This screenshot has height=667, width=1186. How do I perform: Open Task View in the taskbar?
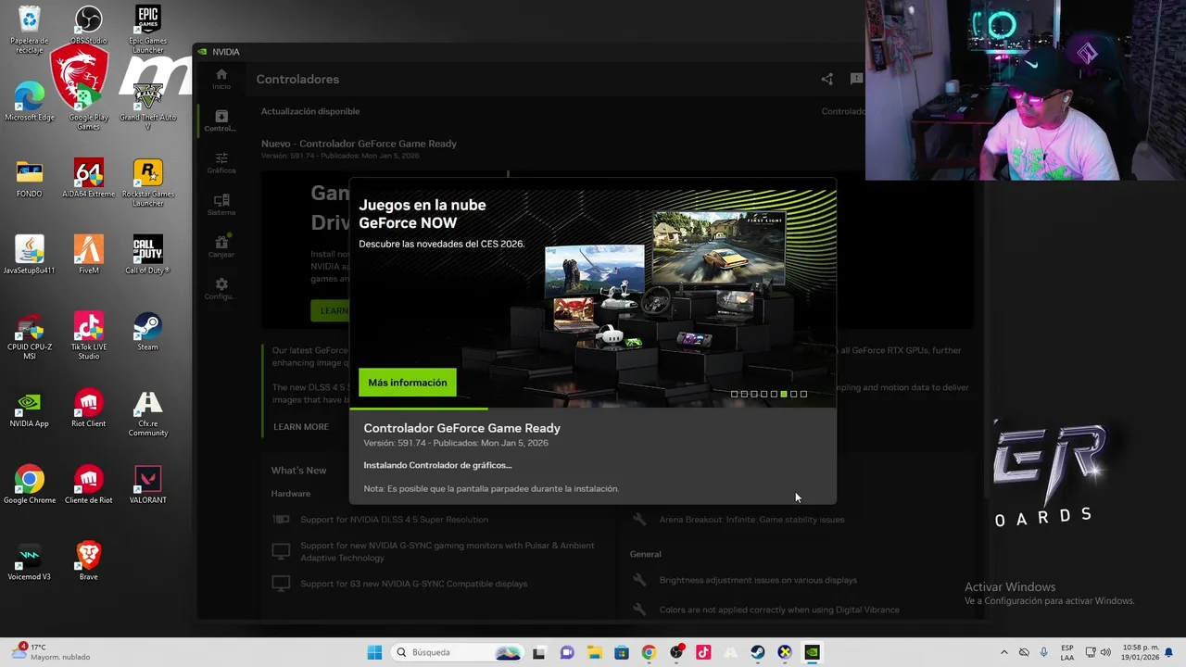coord(539,652)
